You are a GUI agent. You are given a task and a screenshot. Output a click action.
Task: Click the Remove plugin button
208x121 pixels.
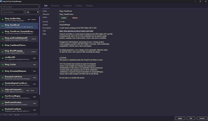(75, 18)
